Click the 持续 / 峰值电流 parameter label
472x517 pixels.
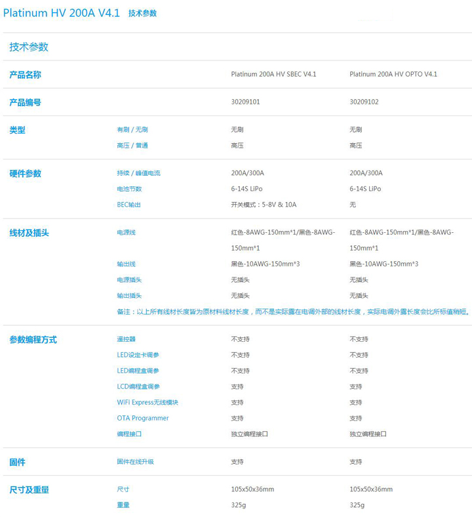(x=138, y=173)
